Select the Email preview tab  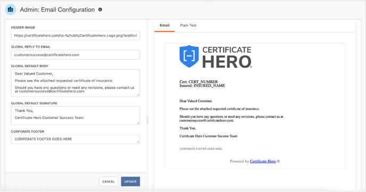pos(164,25)
